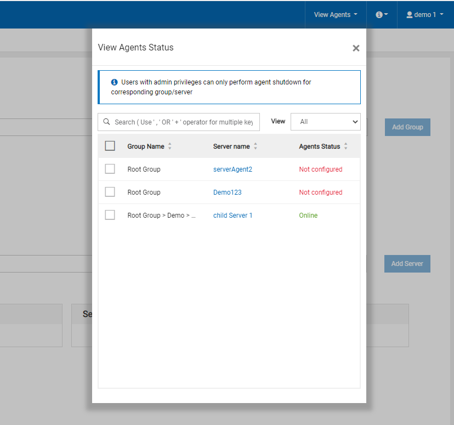Image resolution: width=454 pixels, height=425 pixels.
Task: Close the View Agents Status dialog
Action: [x=356, y=48]
